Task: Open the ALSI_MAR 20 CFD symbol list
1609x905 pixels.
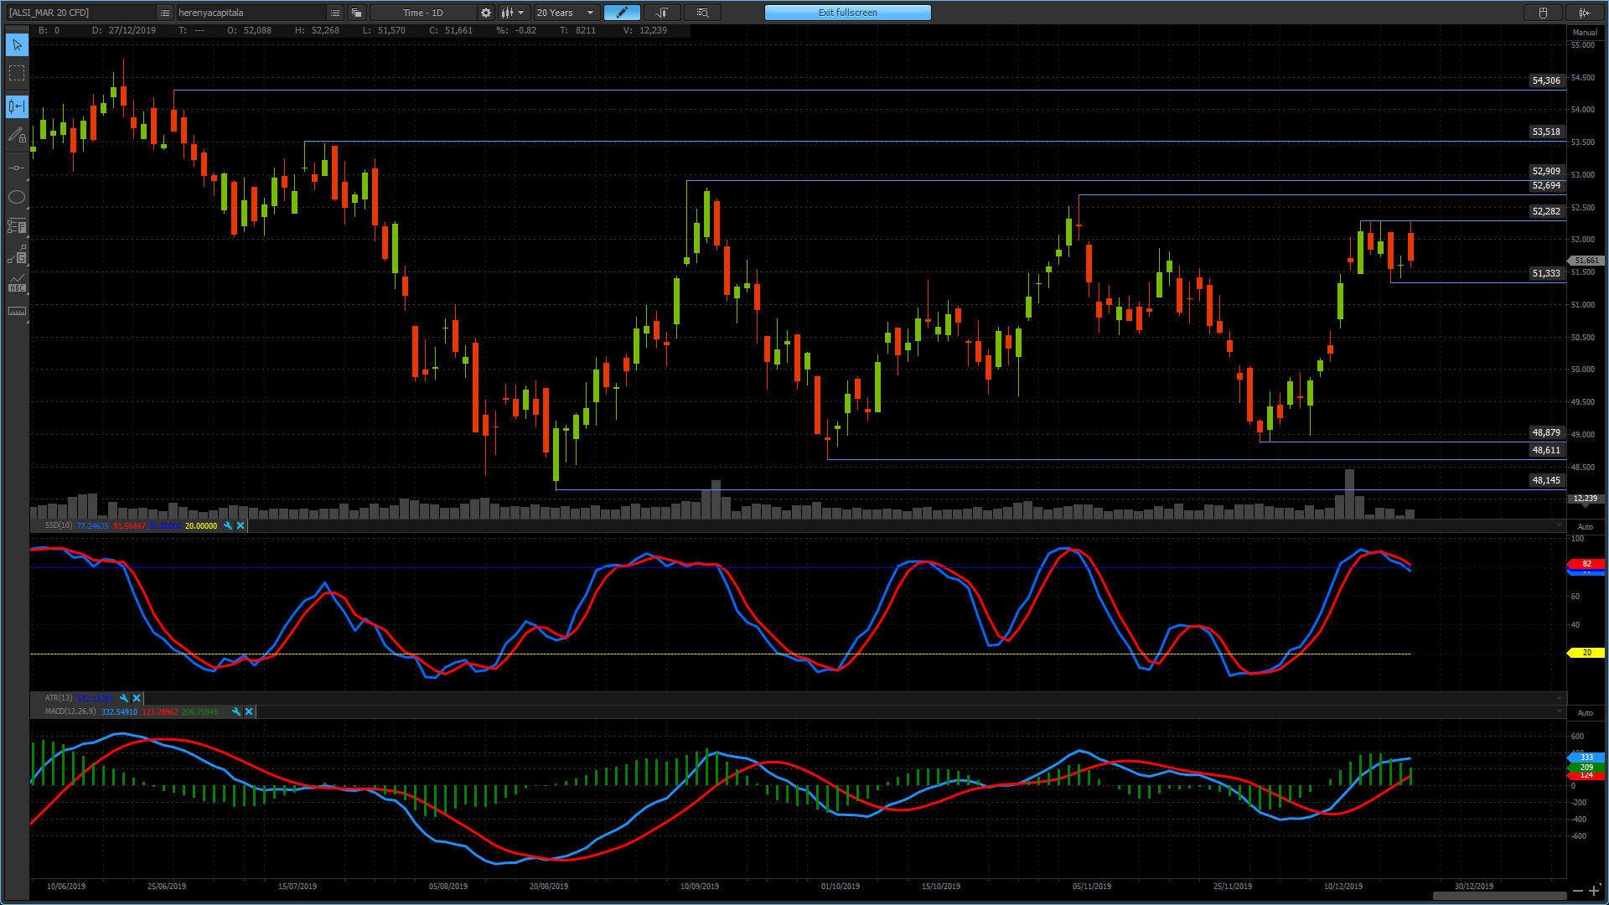Action: point(164,13)
